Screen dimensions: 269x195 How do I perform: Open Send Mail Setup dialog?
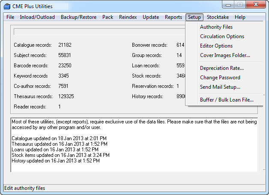(220, 87)
